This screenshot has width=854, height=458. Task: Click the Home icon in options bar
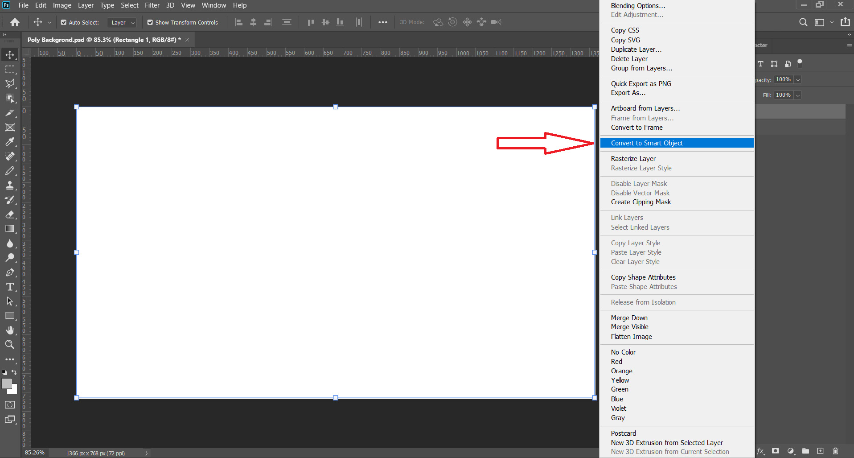(x=15, y=22)
